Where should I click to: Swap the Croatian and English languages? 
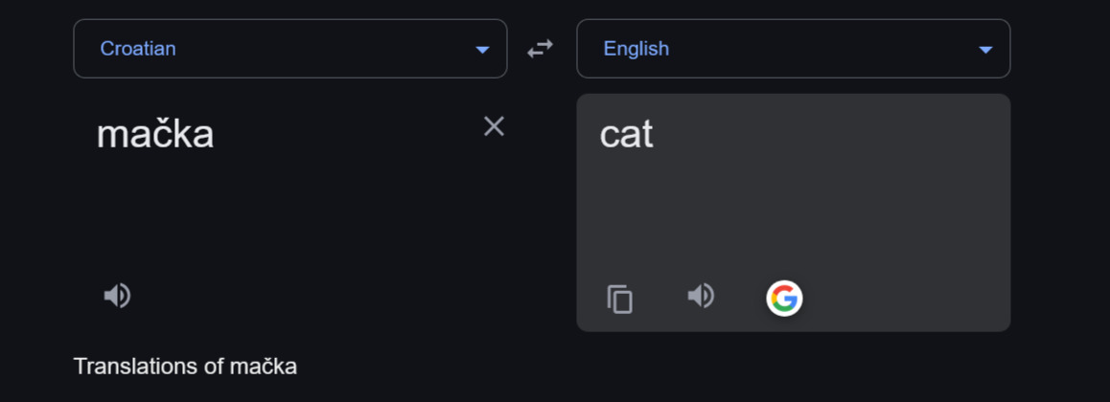click(x=541, y=49)
